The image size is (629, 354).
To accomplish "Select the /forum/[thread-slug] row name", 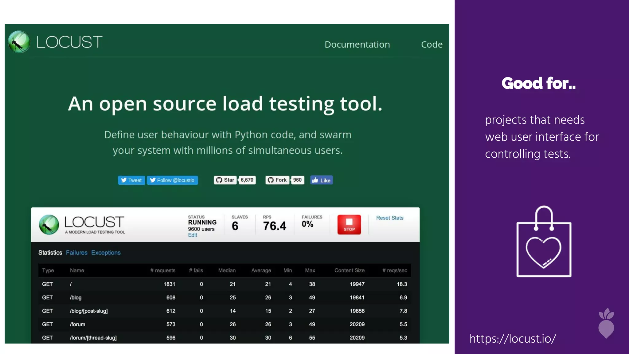I will 93,338.
